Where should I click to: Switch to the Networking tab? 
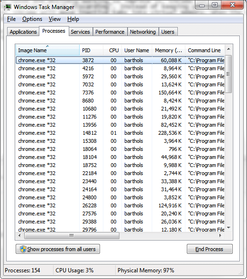tap(143, 32)
